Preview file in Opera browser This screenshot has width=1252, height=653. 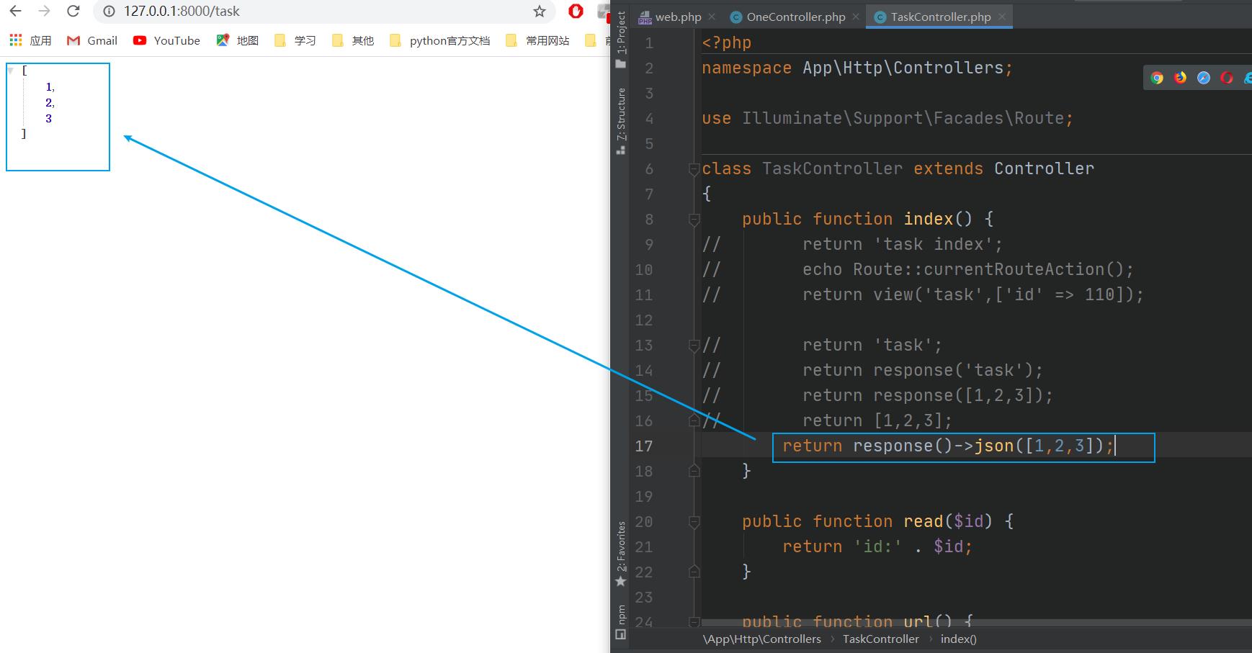[x=1227, y=78]
